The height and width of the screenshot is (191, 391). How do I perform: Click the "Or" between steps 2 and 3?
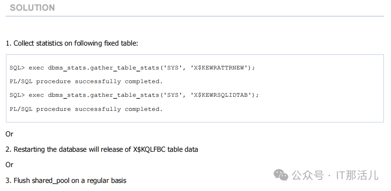[x=9, y=165]
